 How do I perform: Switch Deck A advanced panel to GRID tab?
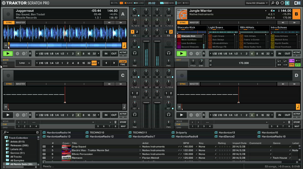[5, 66]
